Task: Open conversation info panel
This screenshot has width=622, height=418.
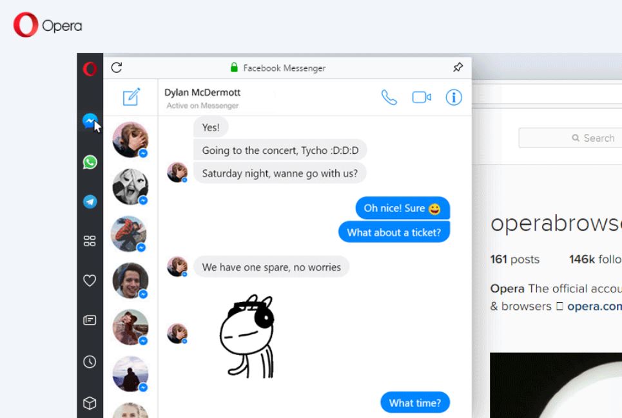Action: (x=454, y=97)
